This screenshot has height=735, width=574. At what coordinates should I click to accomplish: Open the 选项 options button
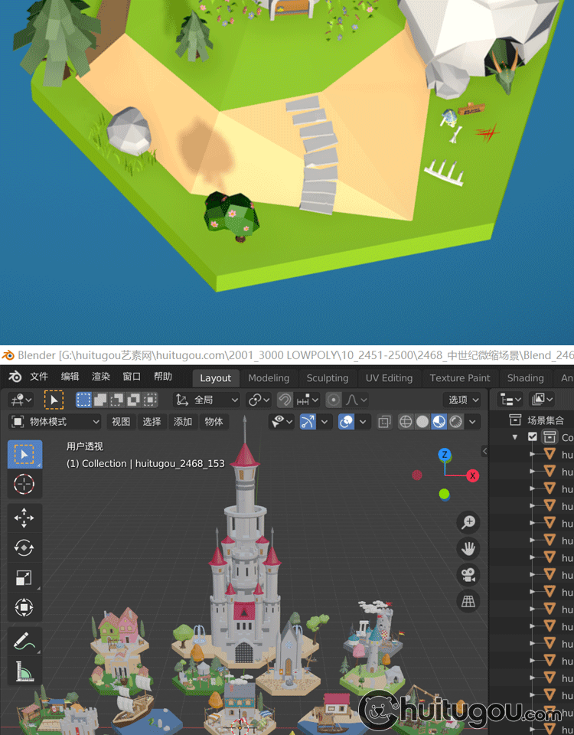pos(463,400)
